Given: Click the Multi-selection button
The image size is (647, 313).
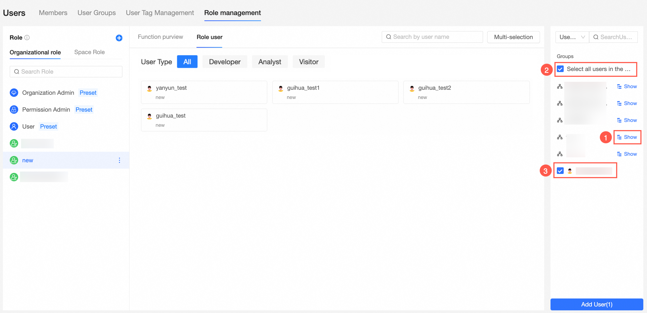Looking at the screenshot, I should click(513, 37).
